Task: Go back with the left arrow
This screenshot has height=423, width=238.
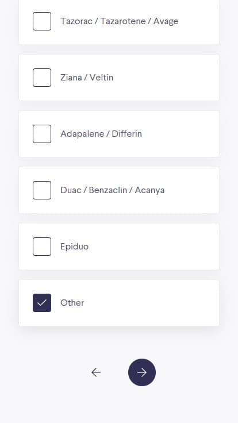Action: point(96,372)
